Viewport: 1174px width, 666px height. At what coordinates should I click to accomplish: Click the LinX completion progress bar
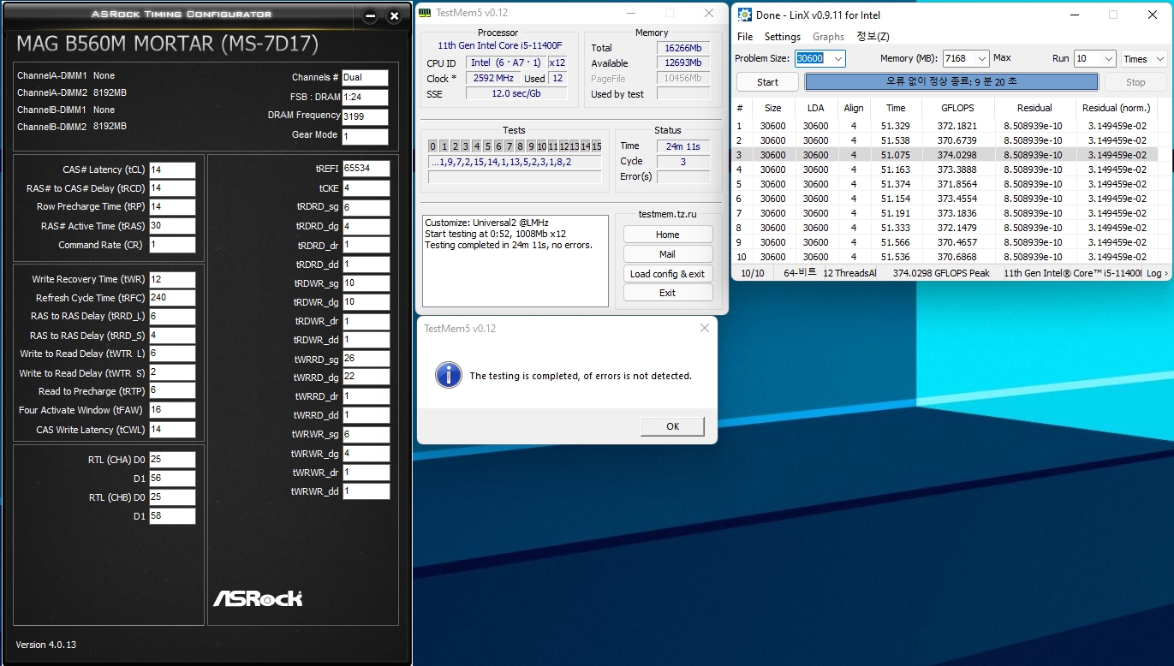click(951, 82)
